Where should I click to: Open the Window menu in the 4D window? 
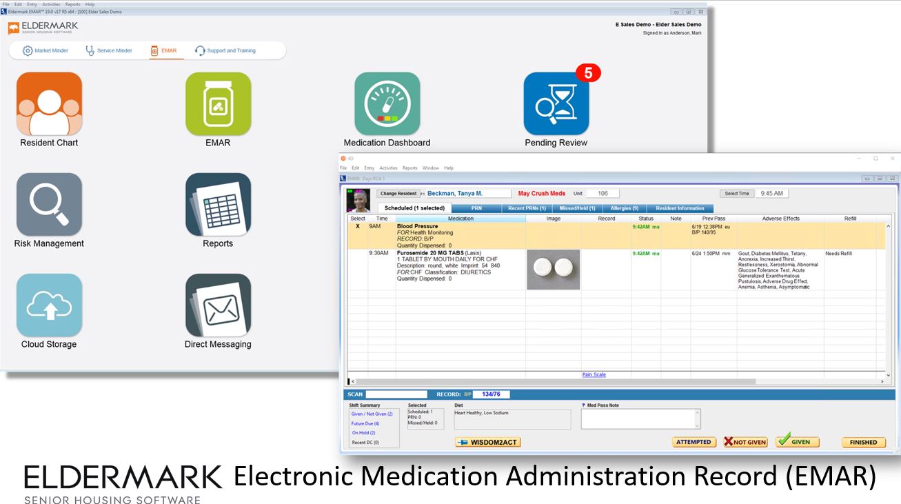click(x=430, y=168)
